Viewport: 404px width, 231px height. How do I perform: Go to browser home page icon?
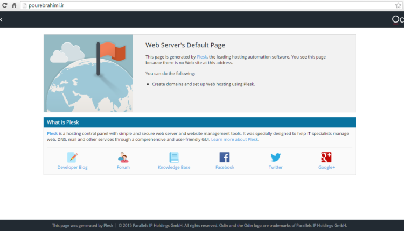14,5
